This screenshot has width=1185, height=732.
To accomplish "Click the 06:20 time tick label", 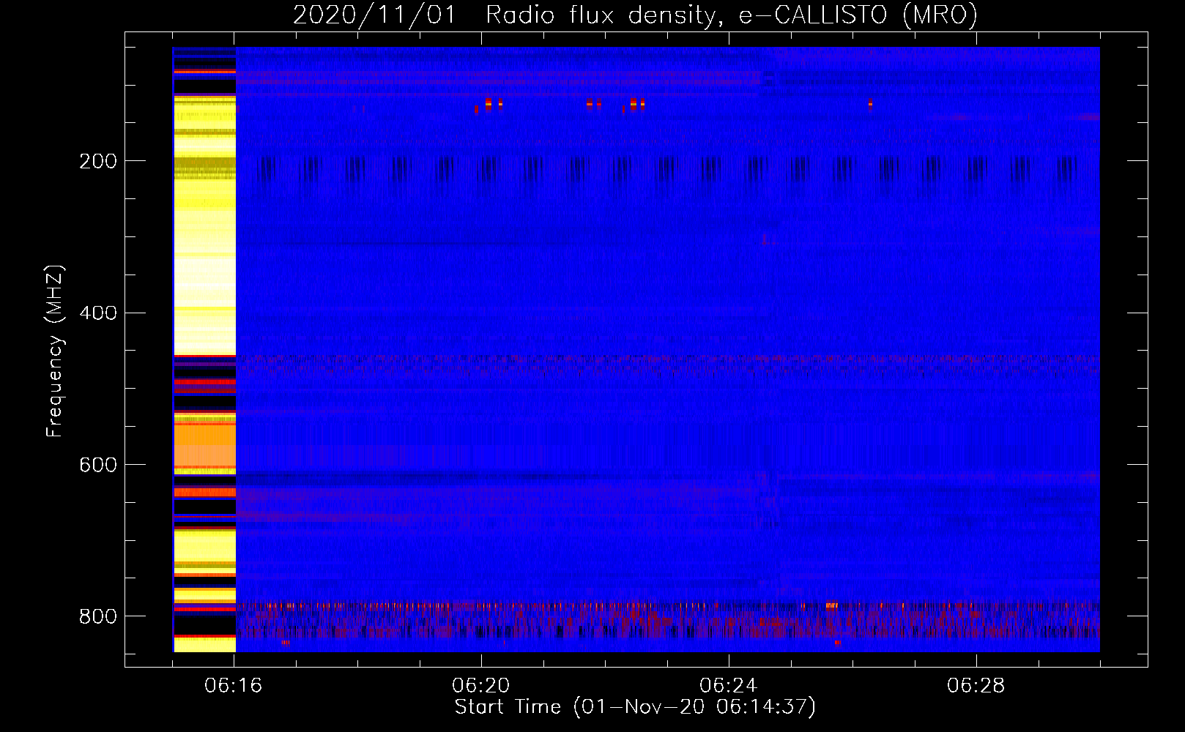I will click(481, 686).
